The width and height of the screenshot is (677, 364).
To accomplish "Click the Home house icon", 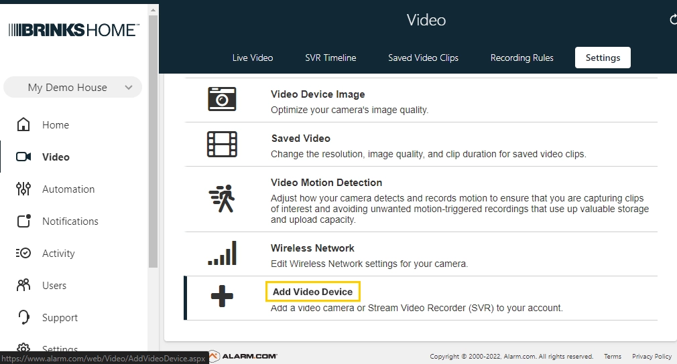I will (x=23, y=124).
